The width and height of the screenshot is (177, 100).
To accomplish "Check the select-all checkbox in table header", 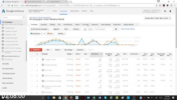I will pos(32,54).
